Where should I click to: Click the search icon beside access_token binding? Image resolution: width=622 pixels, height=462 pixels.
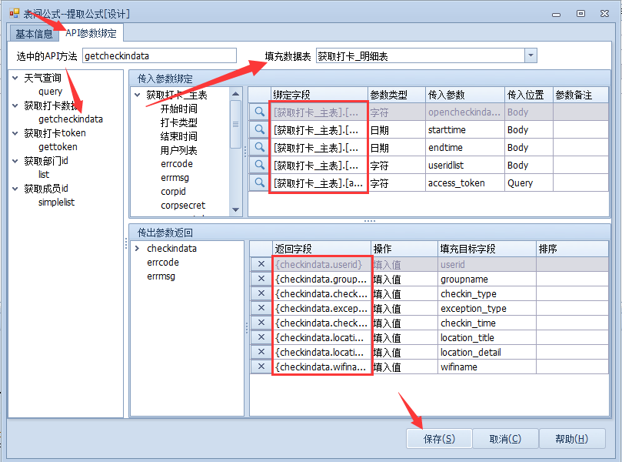pos(259,183)
